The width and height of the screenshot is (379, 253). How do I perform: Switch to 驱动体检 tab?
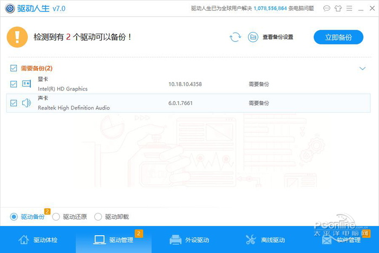tap(38, 239)
